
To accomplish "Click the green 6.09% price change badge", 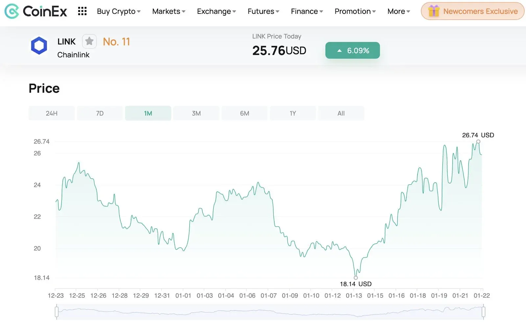I will point(352,50).
